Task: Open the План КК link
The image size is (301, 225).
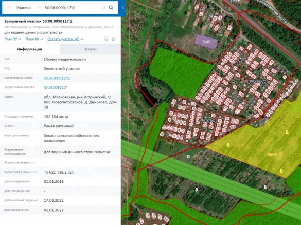Action: [34, 39]
